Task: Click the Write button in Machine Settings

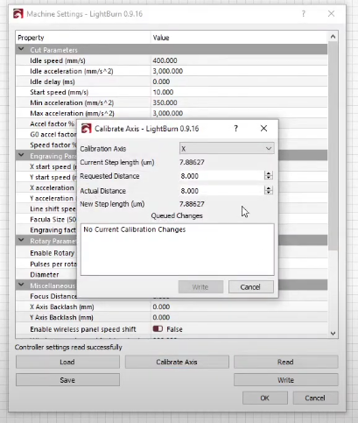Action: coord(285,380)
